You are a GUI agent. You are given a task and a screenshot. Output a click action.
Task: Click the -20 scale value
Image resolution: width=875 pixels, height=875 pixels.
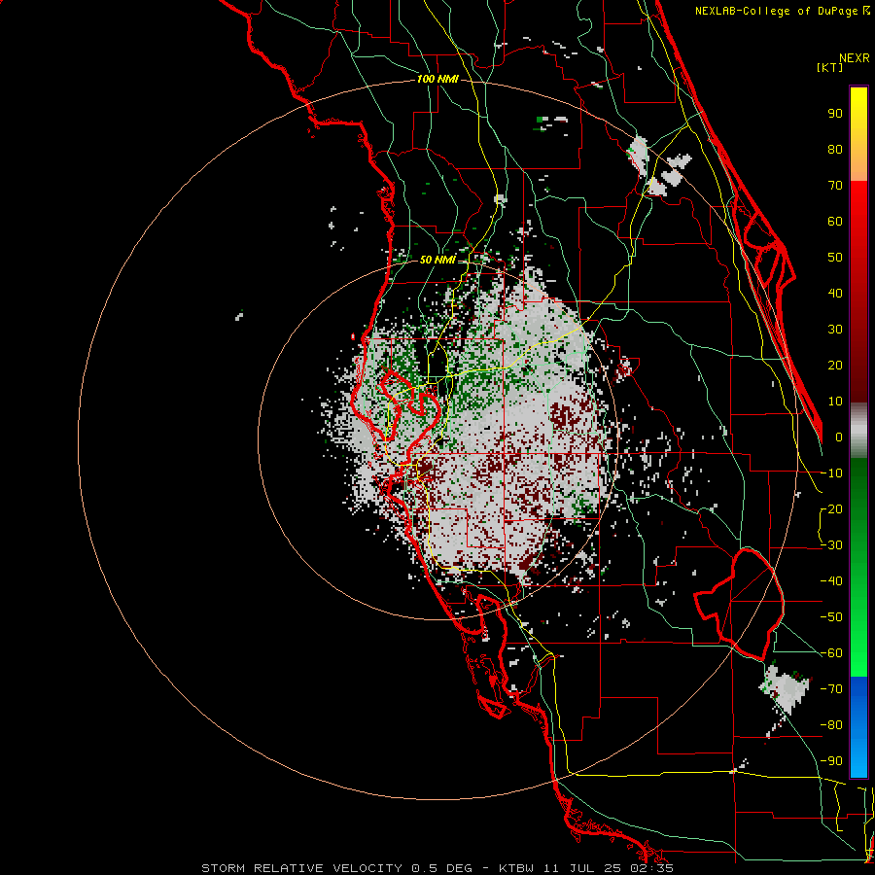click(x=831, y=509)
